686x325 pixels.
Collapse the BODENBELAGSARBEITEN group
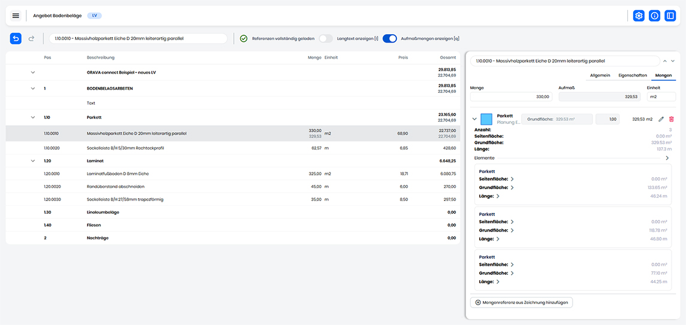point(33,88)
